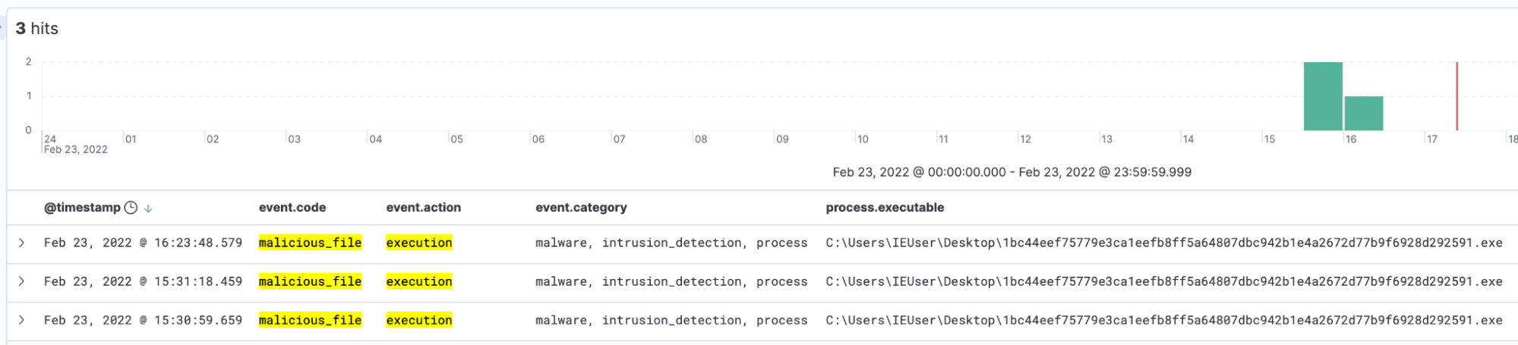Viewport: 1518px width, 345px height.
Task: Expand the 15:31:18.459 event row
Action: (22, 281)
